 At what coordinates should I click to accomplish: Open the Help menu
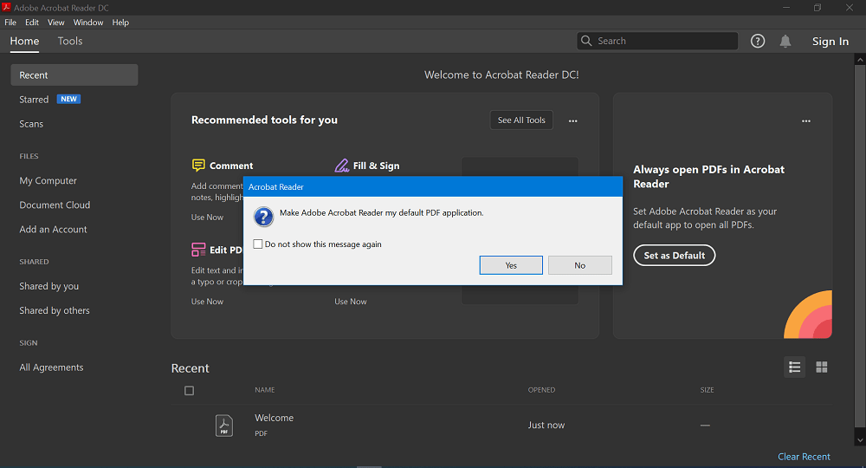(x=120, y=23)
